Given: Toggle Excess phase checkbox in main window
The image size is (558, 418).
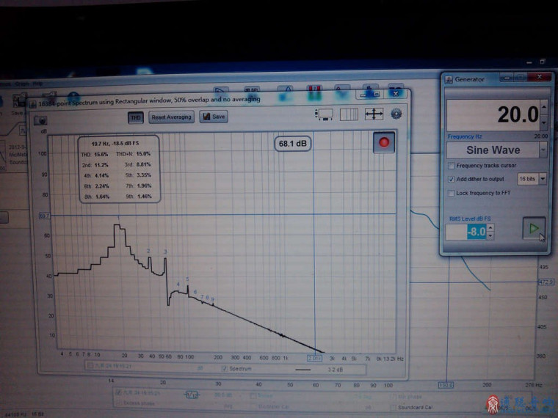Looking at the screenshot, I should pyautogui.click(x=118, y=403).
